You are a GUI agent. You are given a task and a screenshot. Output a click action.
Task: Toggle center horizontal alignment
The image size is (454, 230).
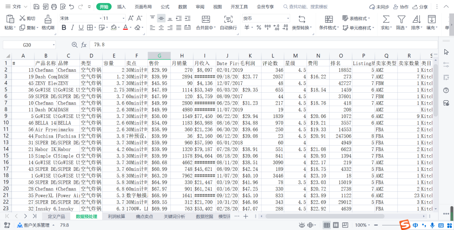161,28
